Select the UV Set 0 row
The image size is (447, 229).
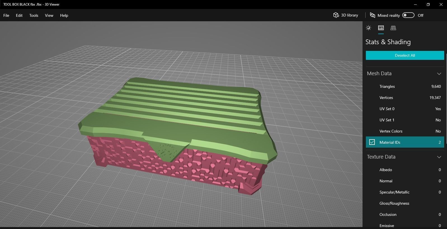[x=405, y=109]
